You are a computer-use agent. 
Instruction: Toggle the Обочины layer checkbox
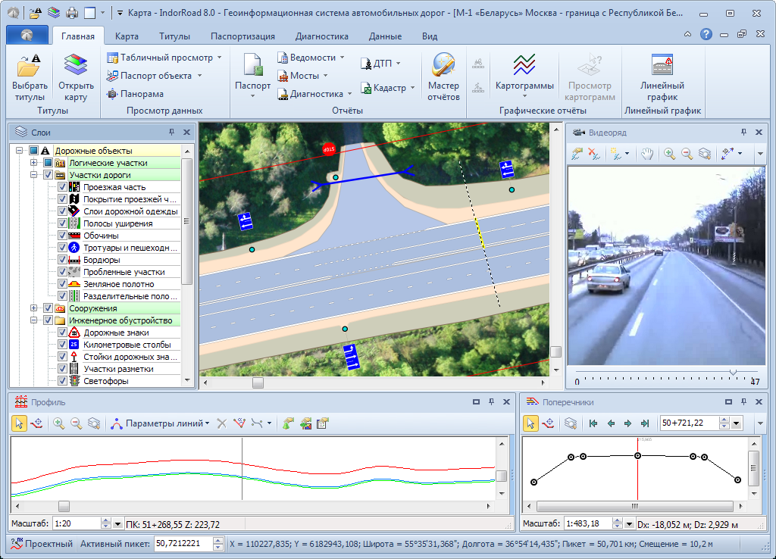click(x=62, y=236)
